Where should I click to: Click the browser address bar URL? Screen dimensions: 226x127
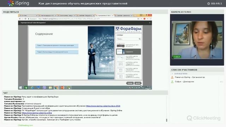tap(69, 19)
